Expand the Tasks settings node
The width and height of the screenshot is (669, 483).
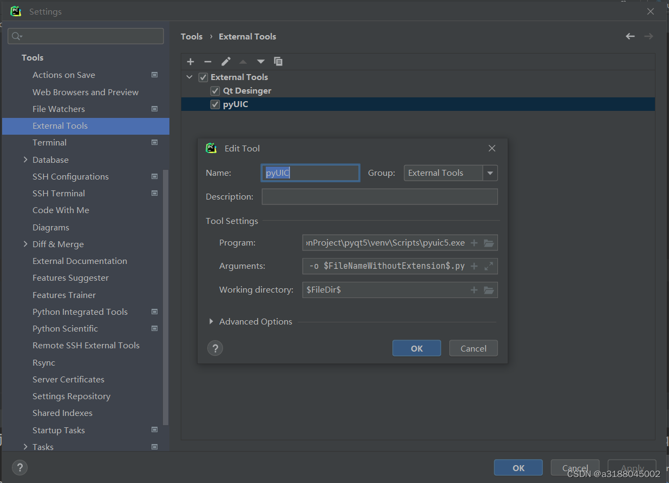[x=25, y=447]
